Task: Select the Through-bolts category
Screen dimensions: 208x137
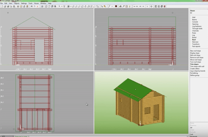Action: (197, 28)
